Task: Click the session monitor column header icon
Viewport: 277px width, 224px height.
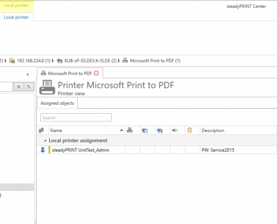Action: point(145,130)
